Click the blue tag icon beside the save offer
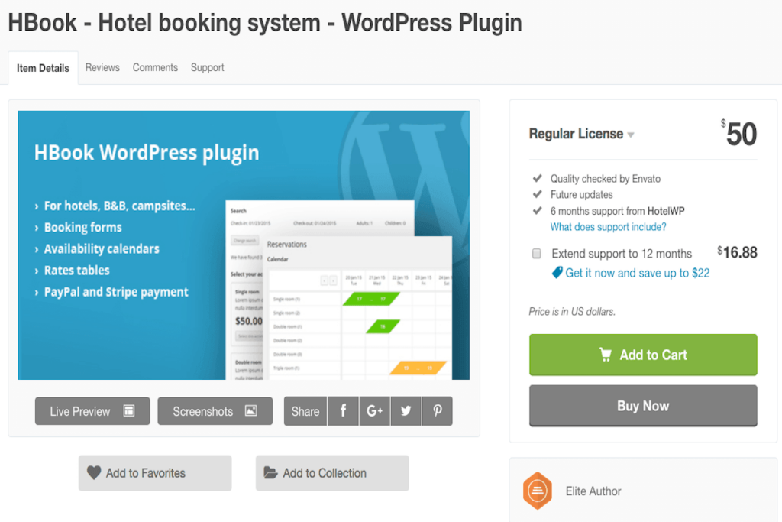The image size is (782, 522). click(557, 273)
